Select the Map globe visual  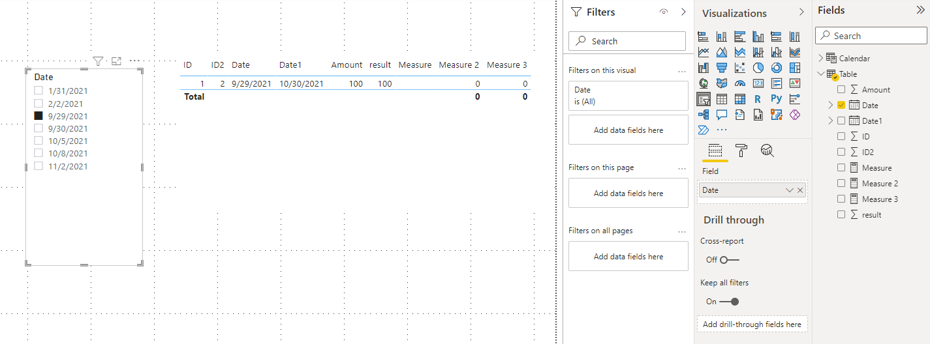point(704,83)
